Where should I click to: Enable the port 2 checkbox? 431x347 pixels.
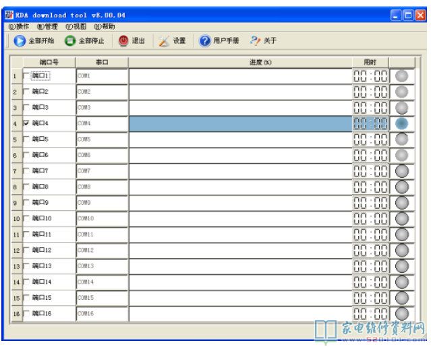tap(26, 92)
